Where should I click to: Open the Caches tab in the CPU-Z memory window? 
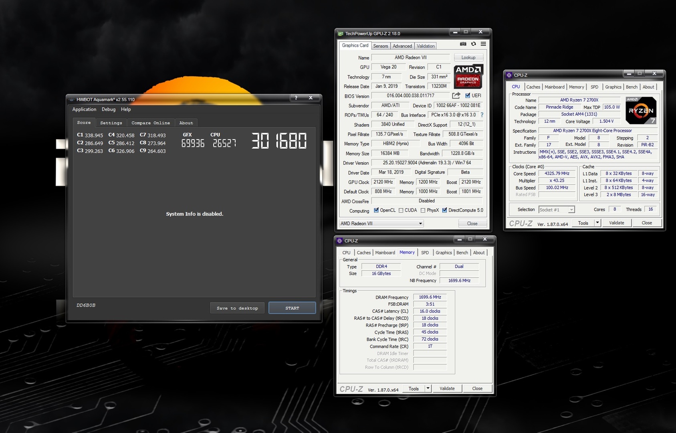(364, 253)
